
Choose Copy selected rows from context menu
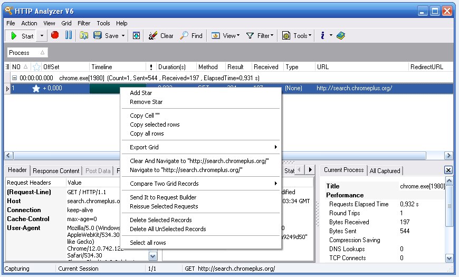coord(155,125)
